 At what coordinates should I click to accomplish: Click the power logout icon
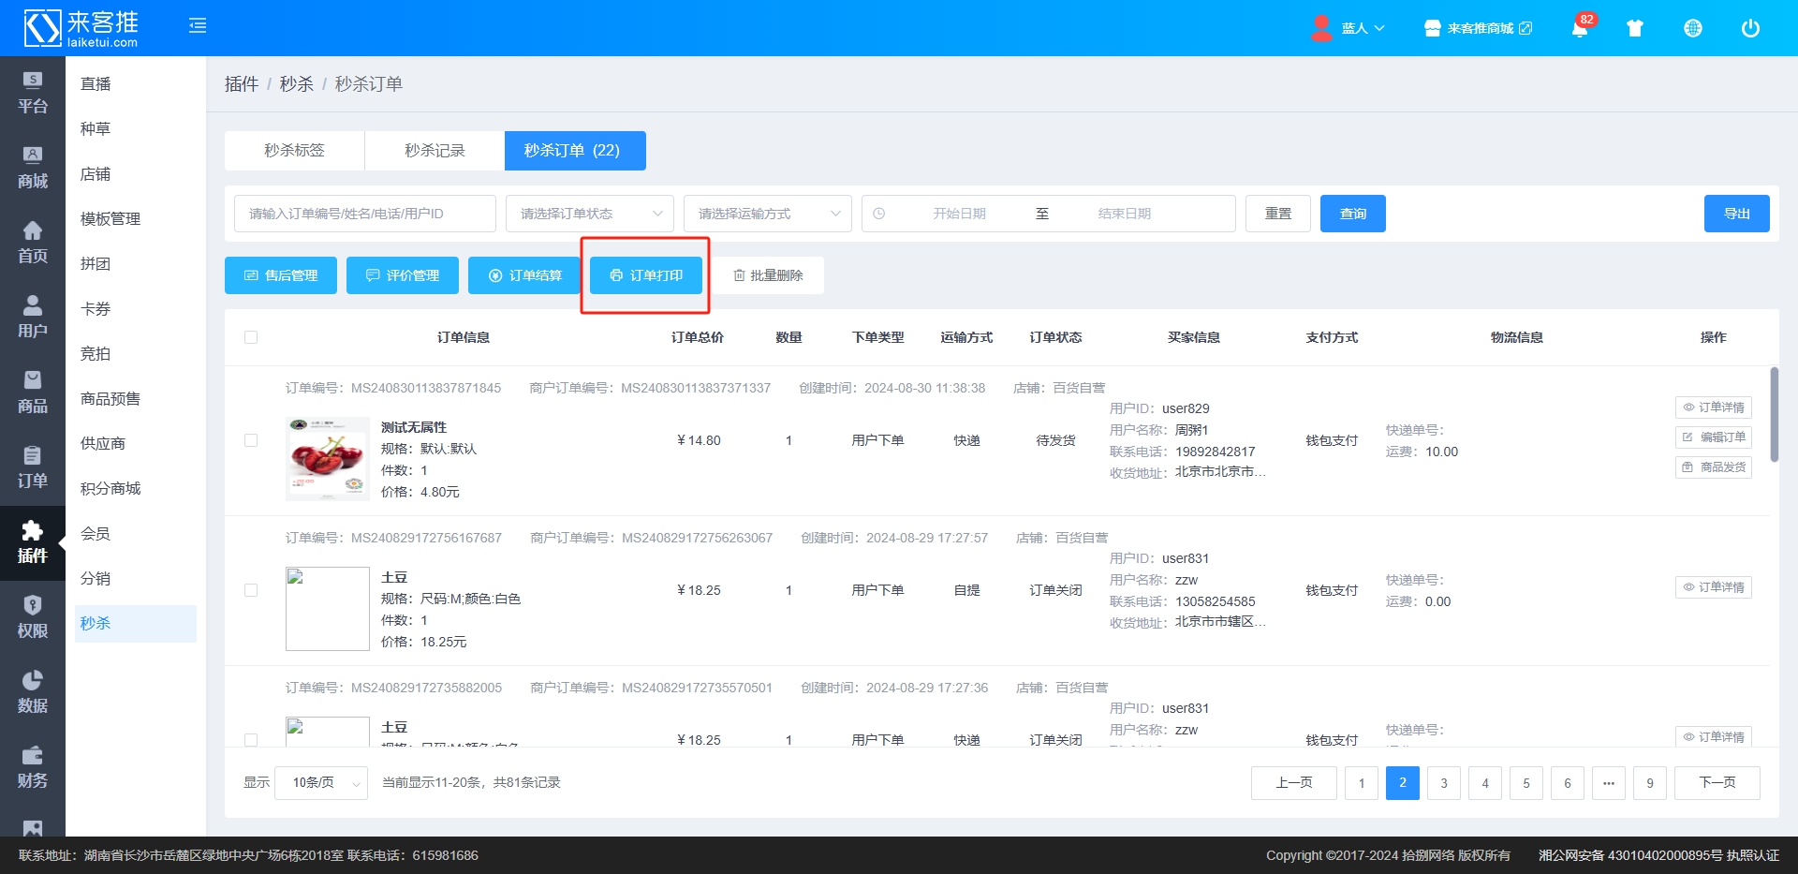[1749, 28]
